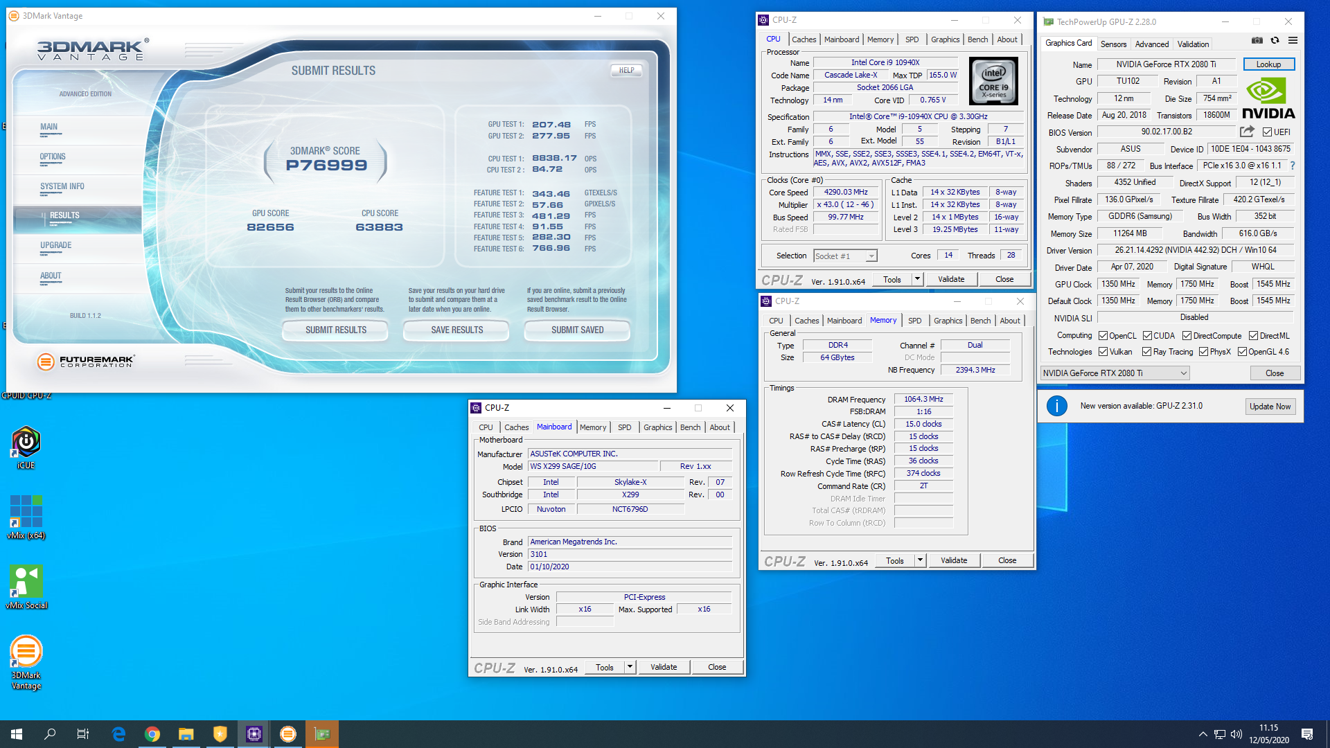Click the GPU-Z refresh icon
Image resolution: width=1330 pixels, height=748 pixels.
[1275, 41]
